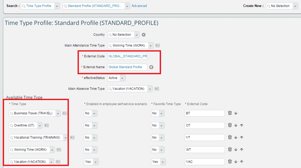Image resolution: width=301 pixels, height=168 pixels.
Task: Open details icon next to Working Time (WORK) row
Action: 59,150
